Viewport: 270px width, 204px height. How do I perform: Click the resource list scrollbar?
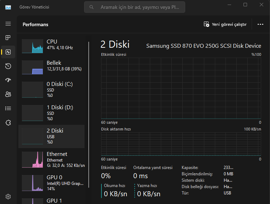[x=89, y=115]
